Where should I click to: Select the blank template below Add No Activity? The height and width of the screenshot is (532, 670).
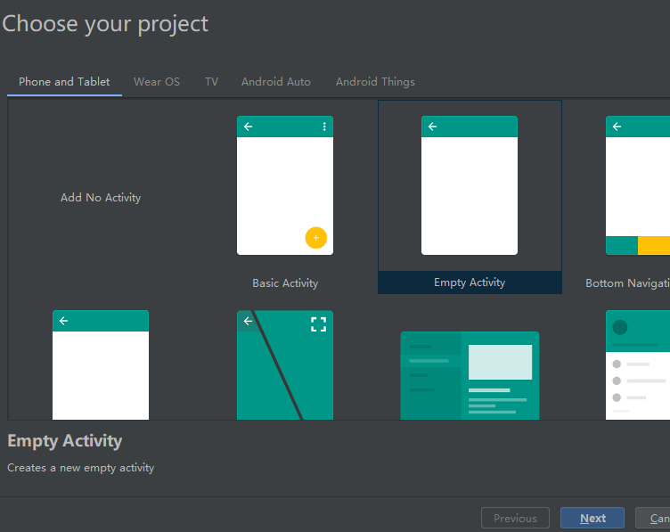click(x=101, y=365)
